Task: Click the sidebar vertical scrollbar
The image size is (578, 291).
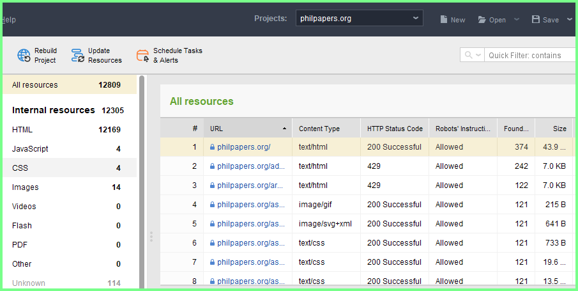Action: tap(142, 179)
